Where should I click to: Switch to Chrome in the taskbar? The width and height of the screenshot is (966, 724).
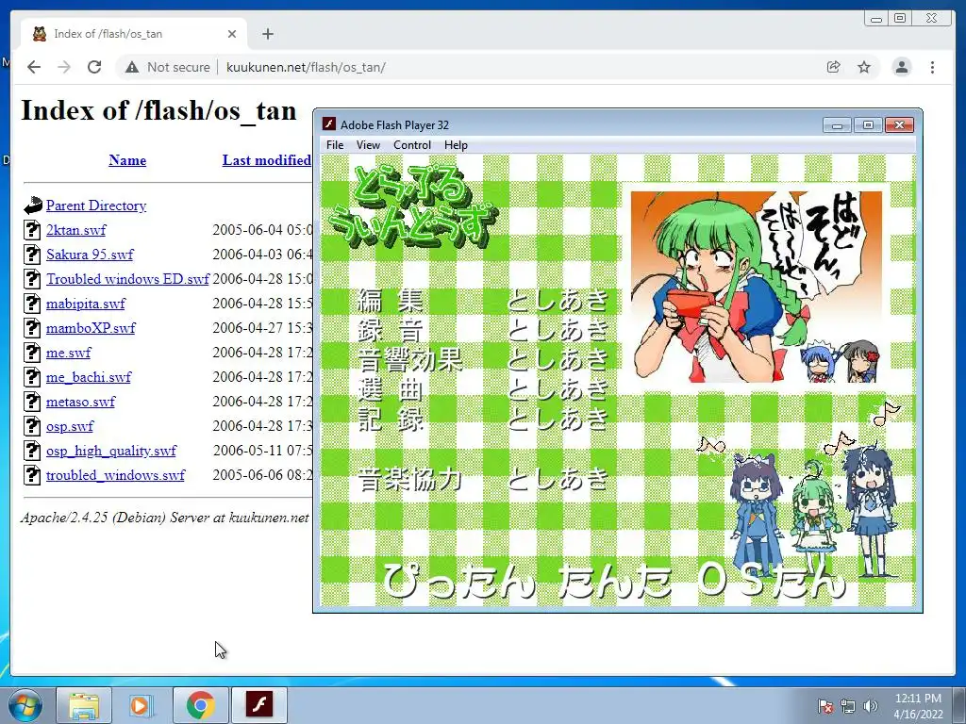pos(201,705)
